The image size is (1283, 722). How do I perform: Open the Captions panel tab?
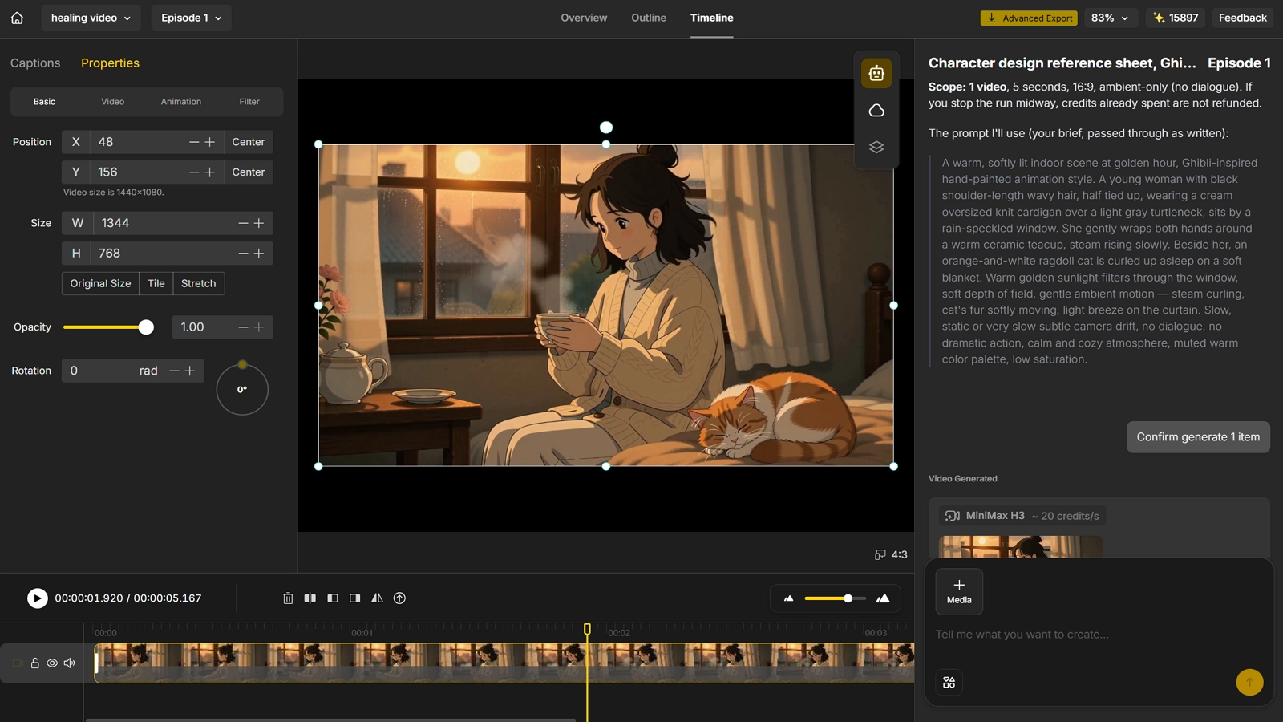(35, 63)
